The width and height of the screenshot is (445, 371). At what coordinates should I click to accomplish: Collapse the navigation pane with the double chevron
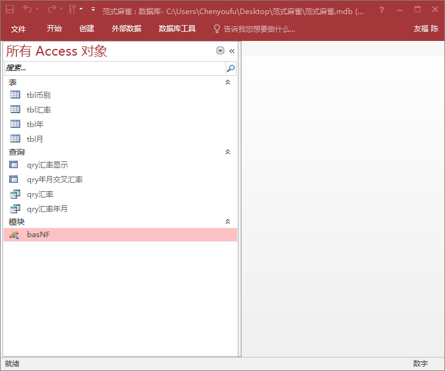232,51
